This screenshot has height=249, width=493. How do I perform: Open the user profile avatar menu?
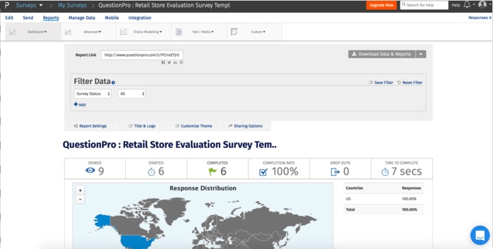click(482, 5)
